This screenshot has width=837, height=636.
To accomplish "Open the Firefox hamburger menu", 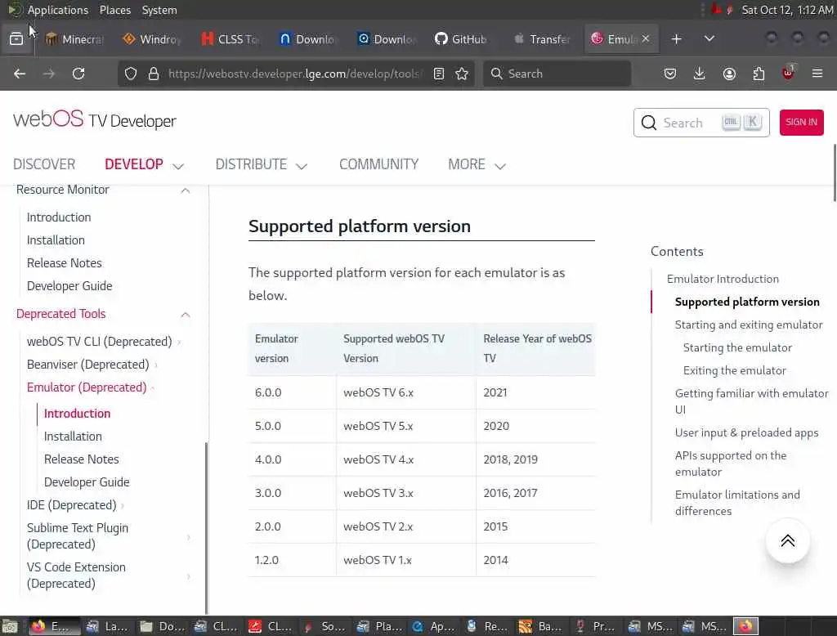I will pyautogui.click(x=817, y=74).
